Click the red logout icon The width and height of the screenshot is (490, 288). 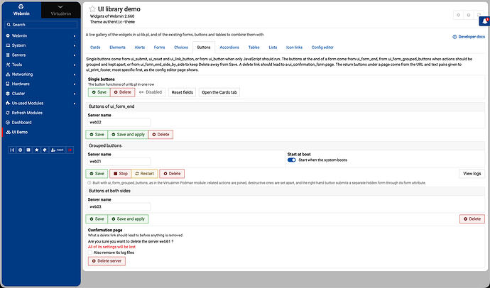coord(70,150)
